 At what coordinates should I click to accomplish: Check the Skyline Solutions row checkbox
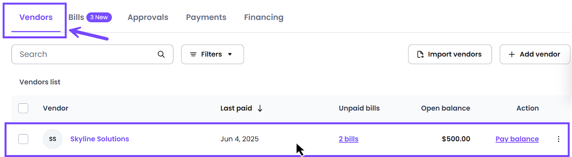coord(23,139)
